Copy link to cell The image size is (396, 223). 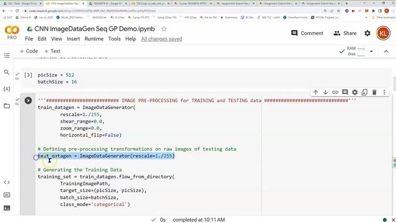coord(335,92)
